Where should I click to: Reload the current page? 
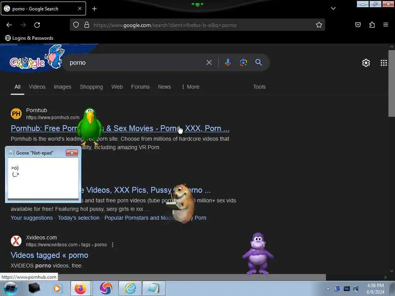click(37, 25)
